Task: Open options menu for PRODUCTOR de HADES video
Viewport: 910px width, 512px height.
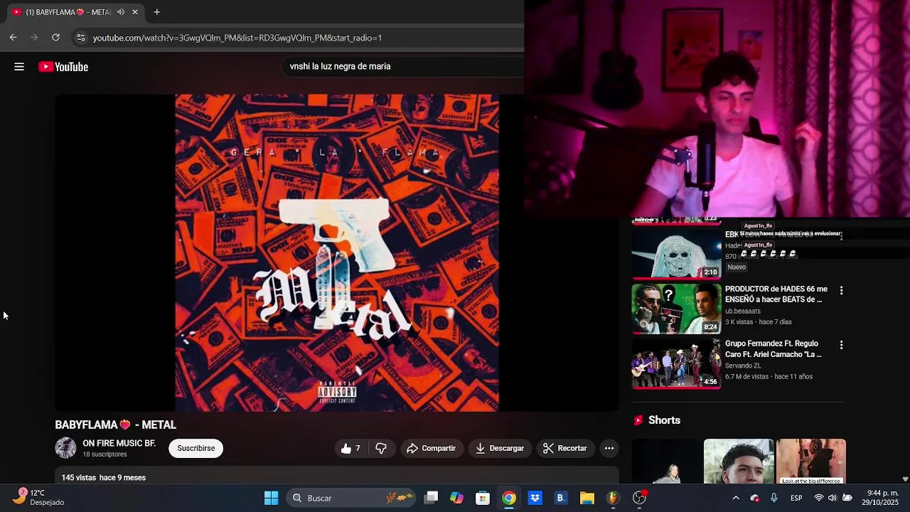Action: 841,290
